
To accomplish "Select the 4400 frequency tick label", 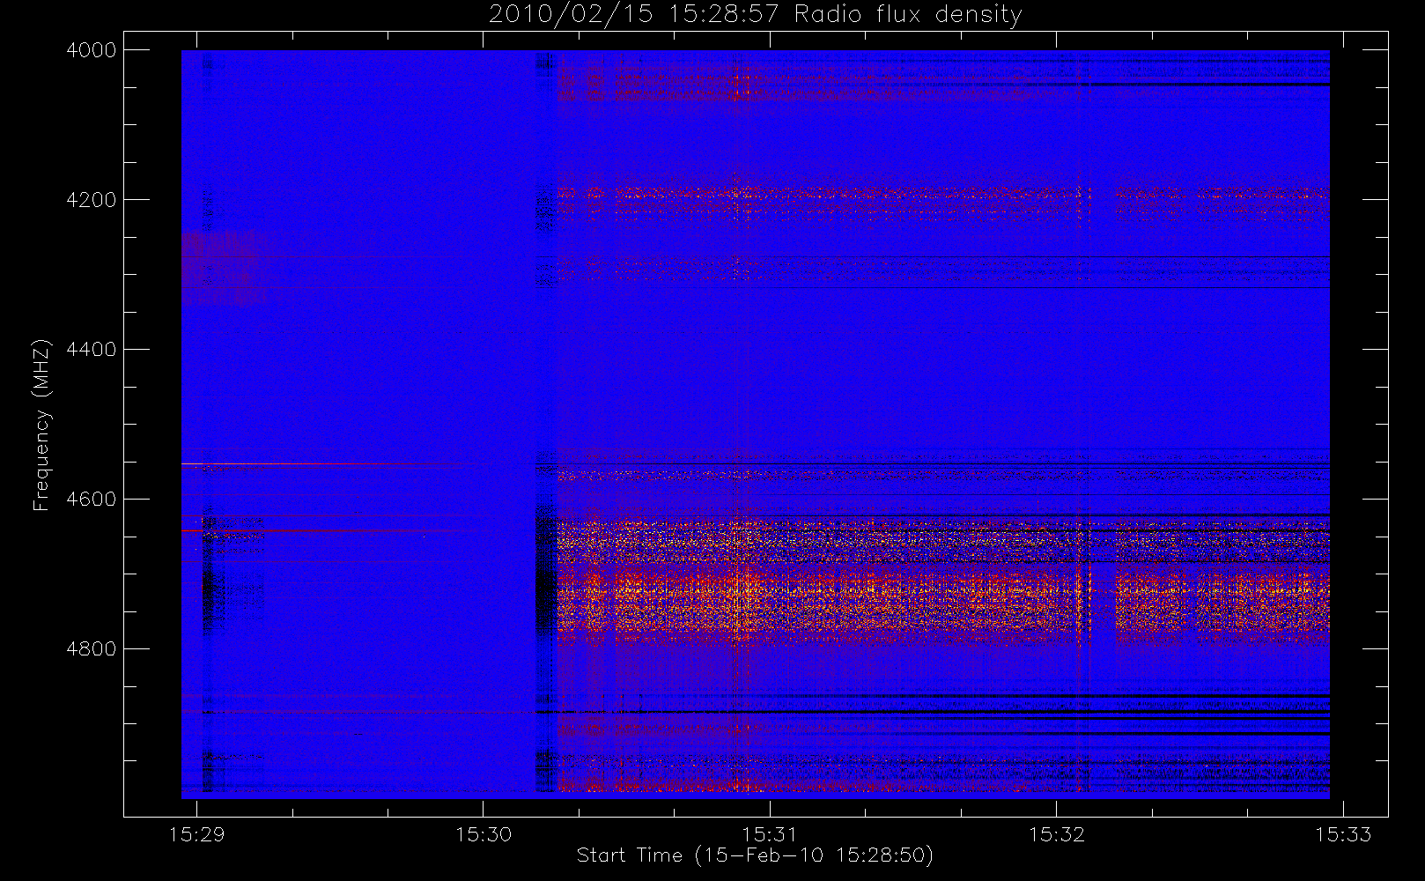I will (x=92, y=350).
